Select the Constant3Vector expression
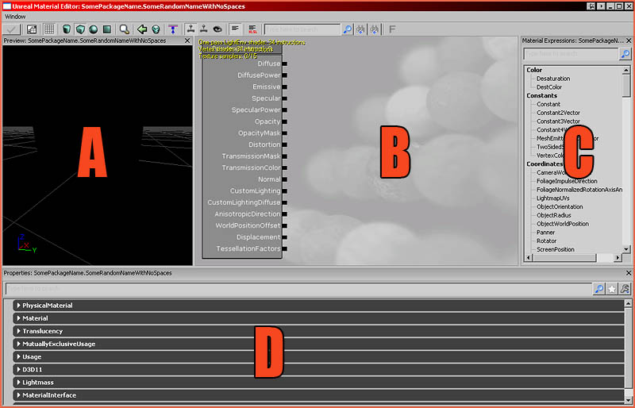Screen dimensions: 635x408 click(558, 121)
